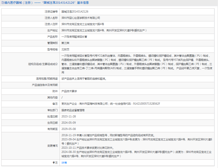Screen dimensions: 218x168
Task: Select approval date 2023-11-28
Action: pos(69,116)
